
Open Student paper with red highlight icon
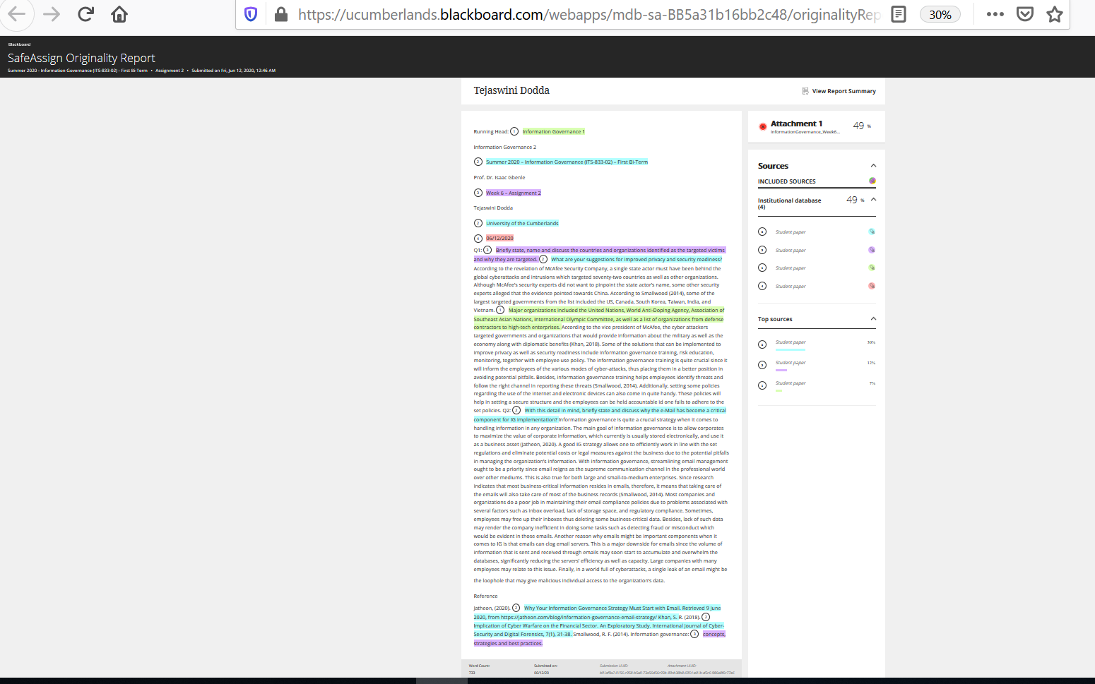click(x=791, y=287)
